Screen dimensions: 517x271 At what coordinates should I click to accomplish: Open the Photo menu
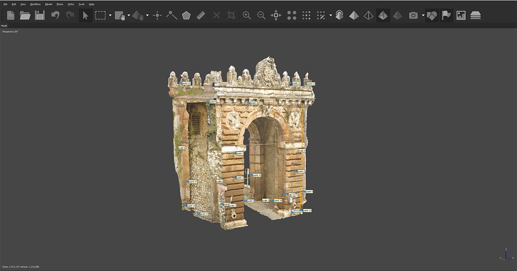[60, 4]
